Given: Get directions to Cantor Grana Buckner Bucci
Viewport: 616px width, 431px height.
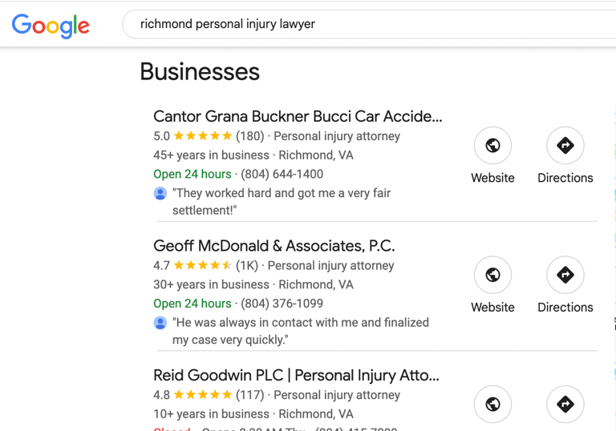Looking at the screenshot, I should (x=565, y=146).
